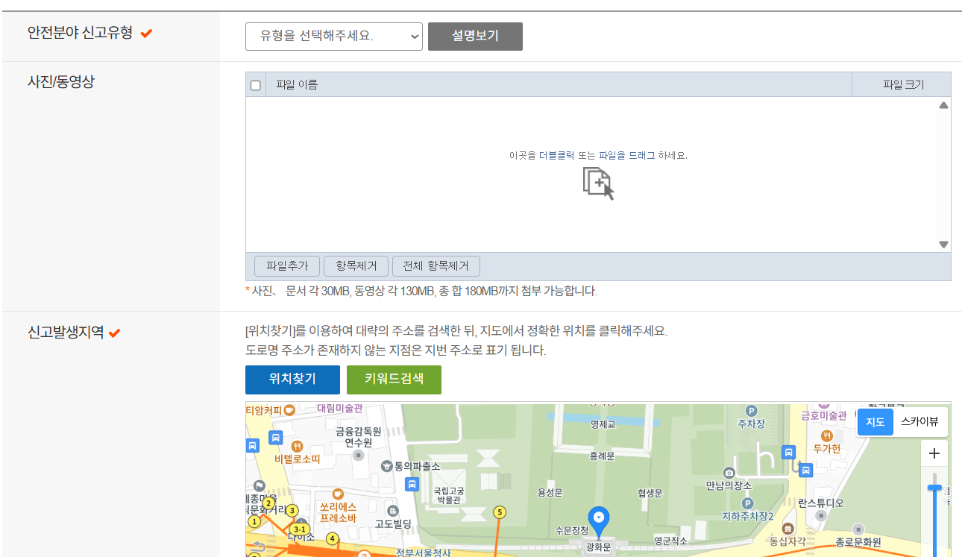Toggle the select-all checkbox in file list header
962x557 pixels.
point(256,84)
